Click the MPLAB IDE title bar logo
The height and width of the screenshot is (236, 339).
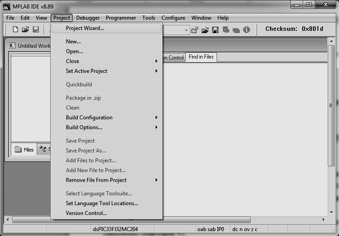(x=7, y=7)
